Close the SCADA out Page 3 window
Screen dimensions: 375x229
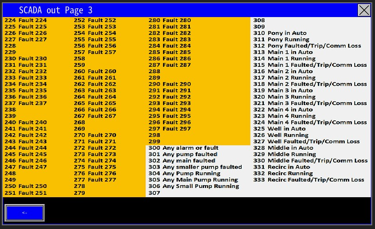tap(364, 10)
